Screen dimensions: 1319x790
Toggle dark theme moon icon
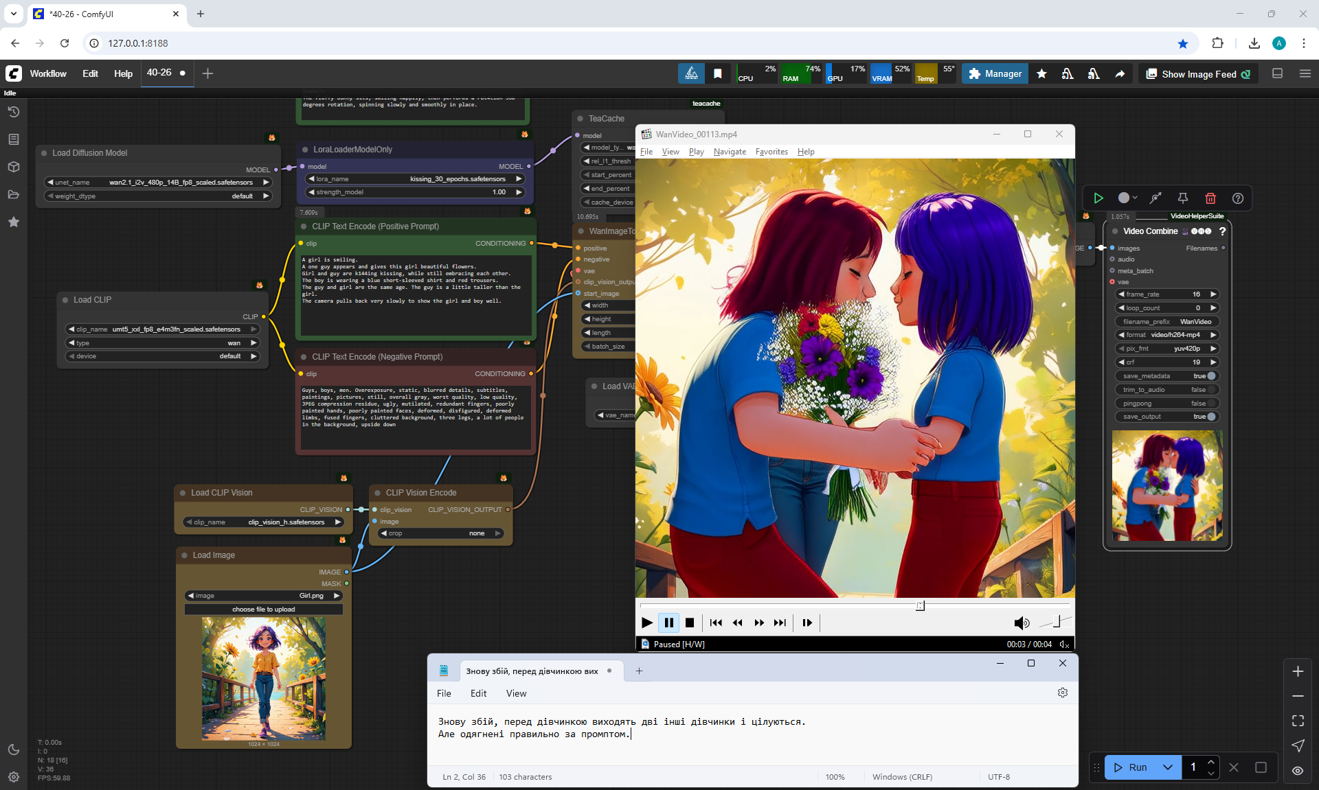[x=13, y=750]
